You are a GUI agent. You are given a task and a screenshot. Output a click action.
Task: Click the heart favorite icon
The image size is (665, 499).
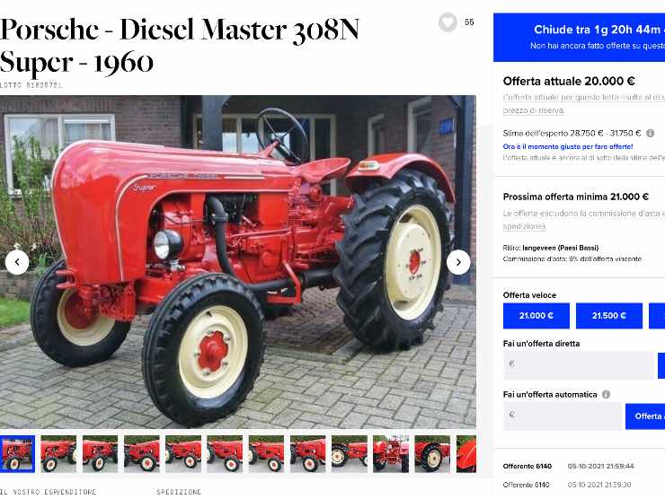pyautogui.click(x=448, y=22)
